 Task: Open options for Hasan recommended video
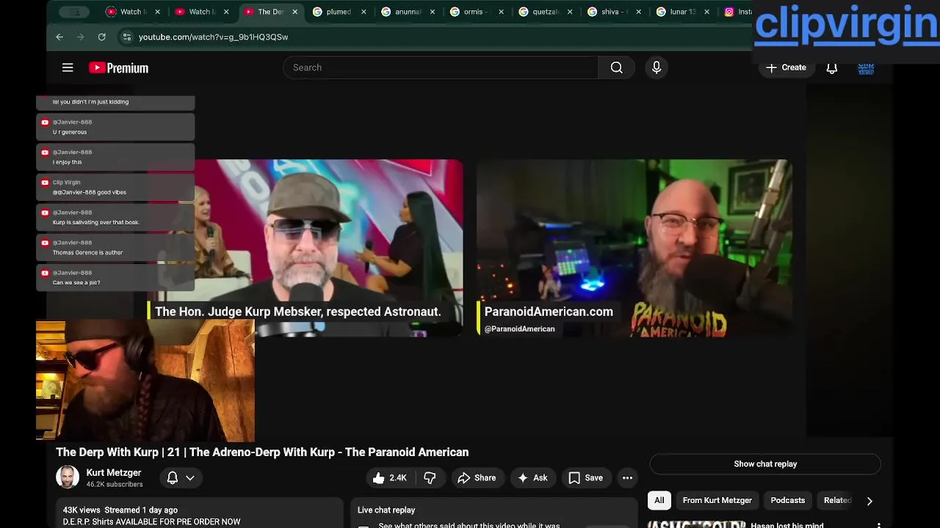coord(879,525)
